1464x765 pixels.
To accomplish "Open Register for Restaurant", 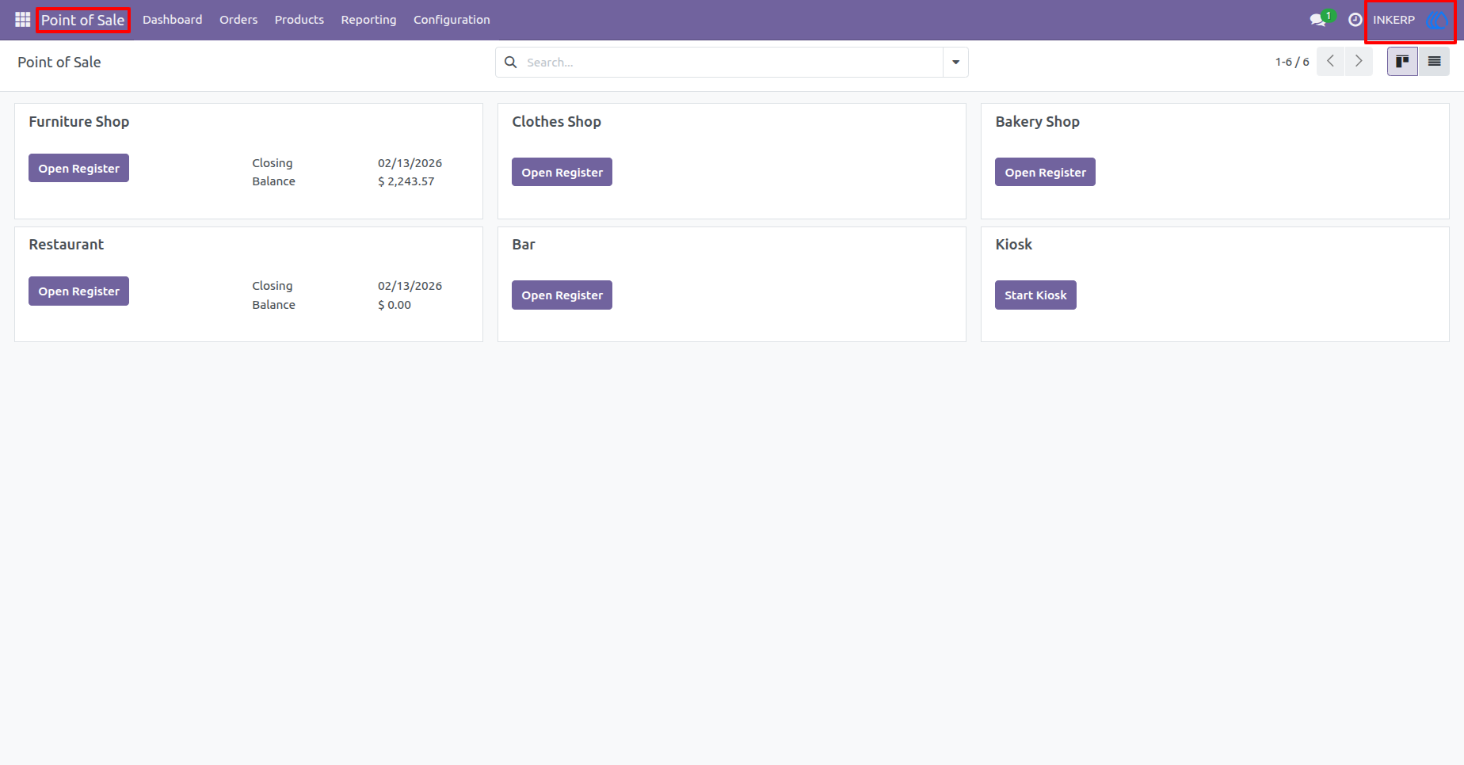I will (x=78, y=291).
